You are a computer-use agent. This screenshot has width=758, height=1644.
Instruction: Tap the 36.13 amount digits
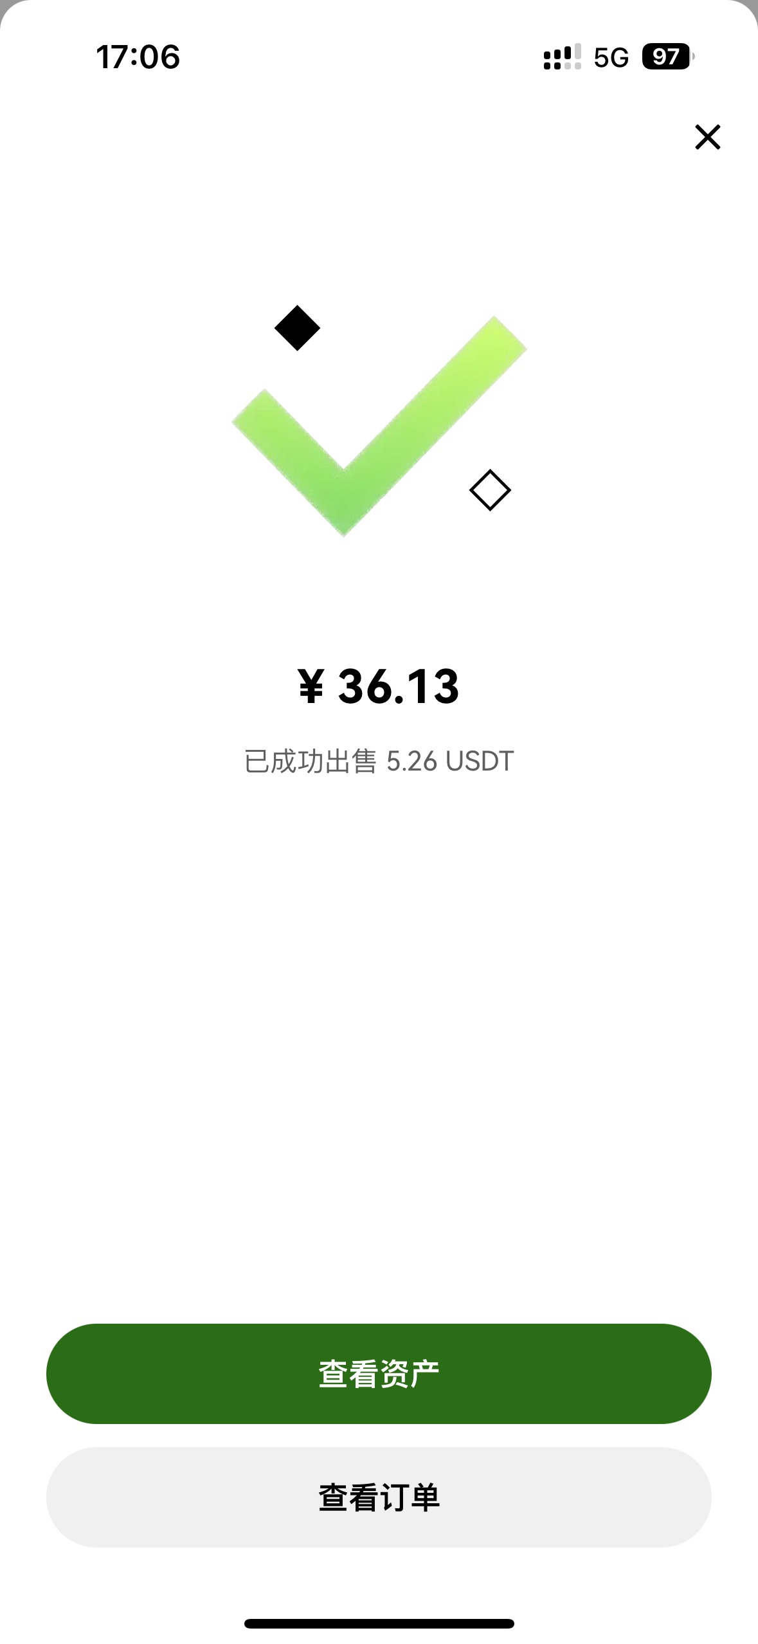[x=399, y=686]
